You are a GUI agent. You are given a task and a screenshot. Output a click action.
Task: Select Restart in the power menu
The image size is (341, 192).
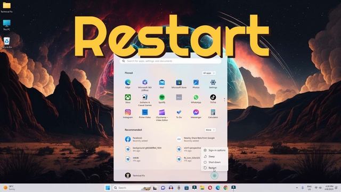tap(214, 168)
